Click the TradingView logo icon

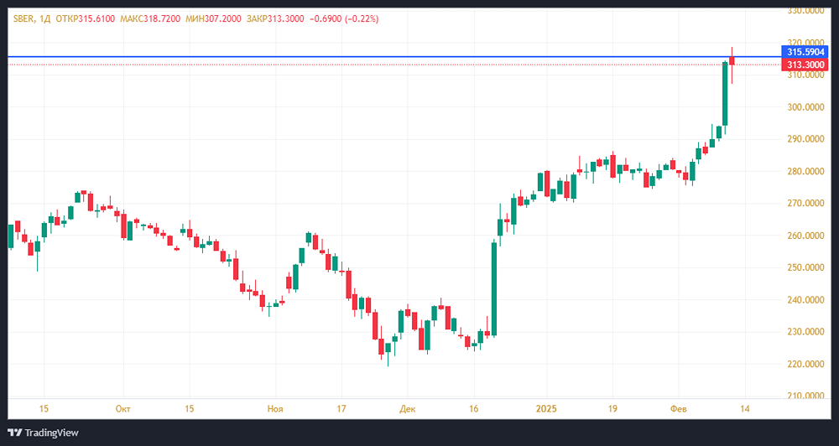(x=18, y=433)
